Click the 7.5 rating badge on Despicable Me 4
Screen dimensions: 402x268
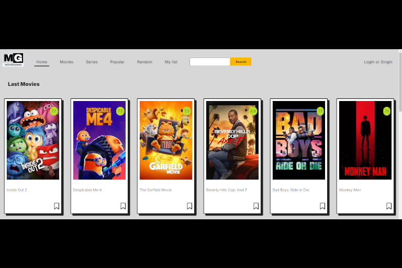[x=120, y=111]
